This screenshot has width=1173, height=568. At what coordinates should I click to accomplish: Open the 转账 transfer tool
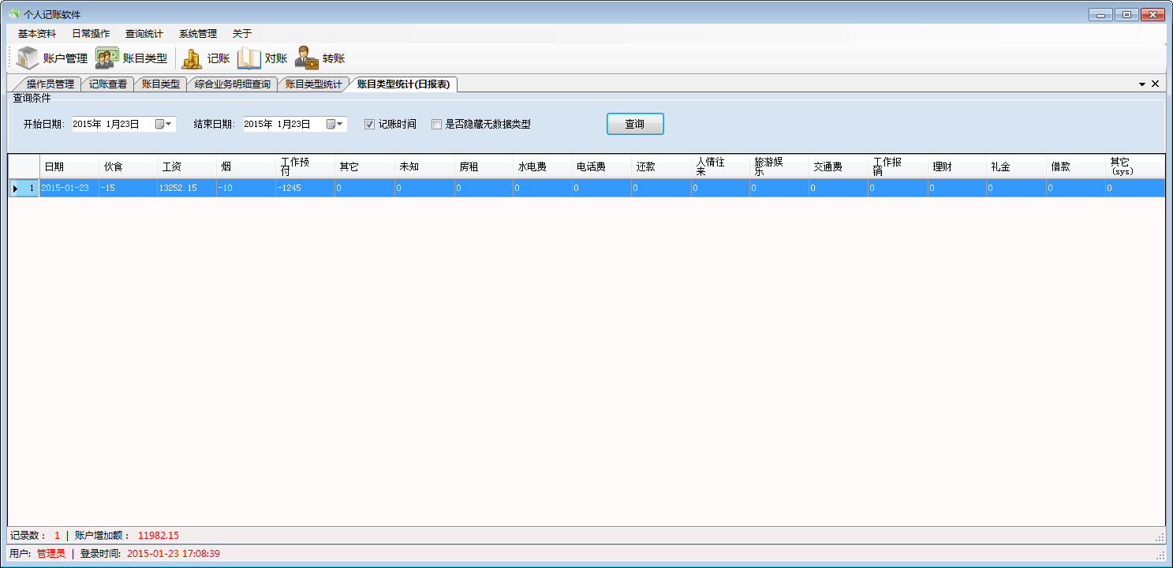click(320, 58)
